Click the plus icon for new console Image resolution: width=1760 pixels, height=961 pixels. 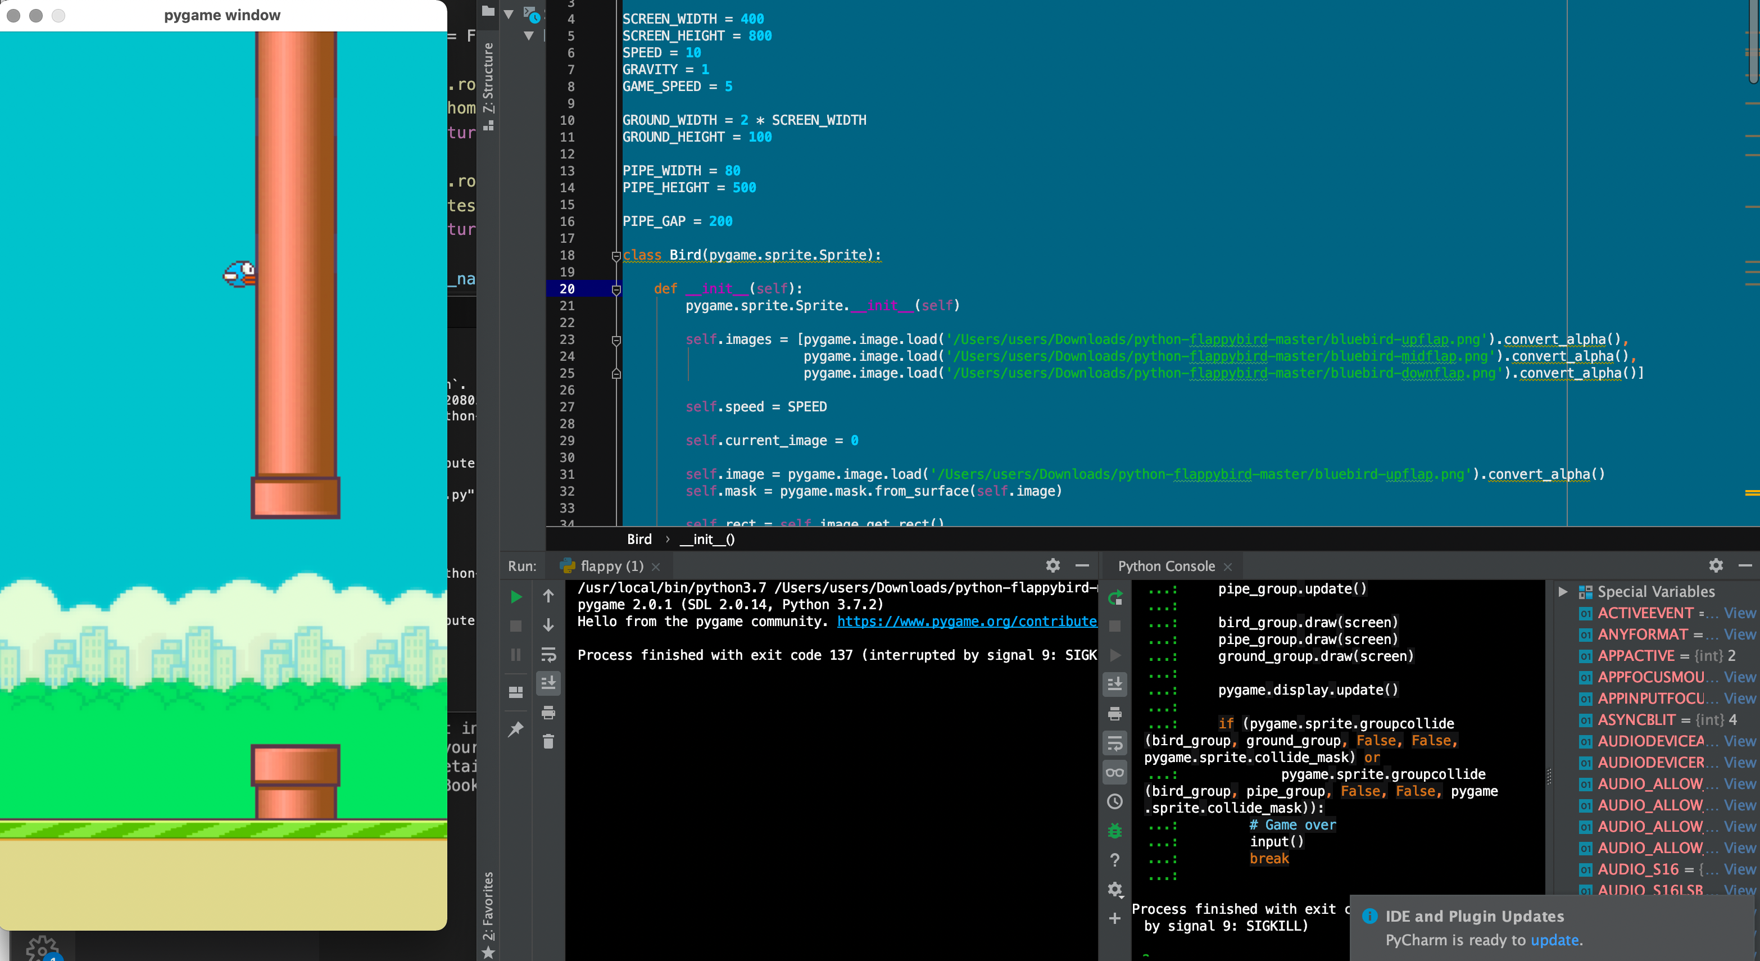(1114, 918)
